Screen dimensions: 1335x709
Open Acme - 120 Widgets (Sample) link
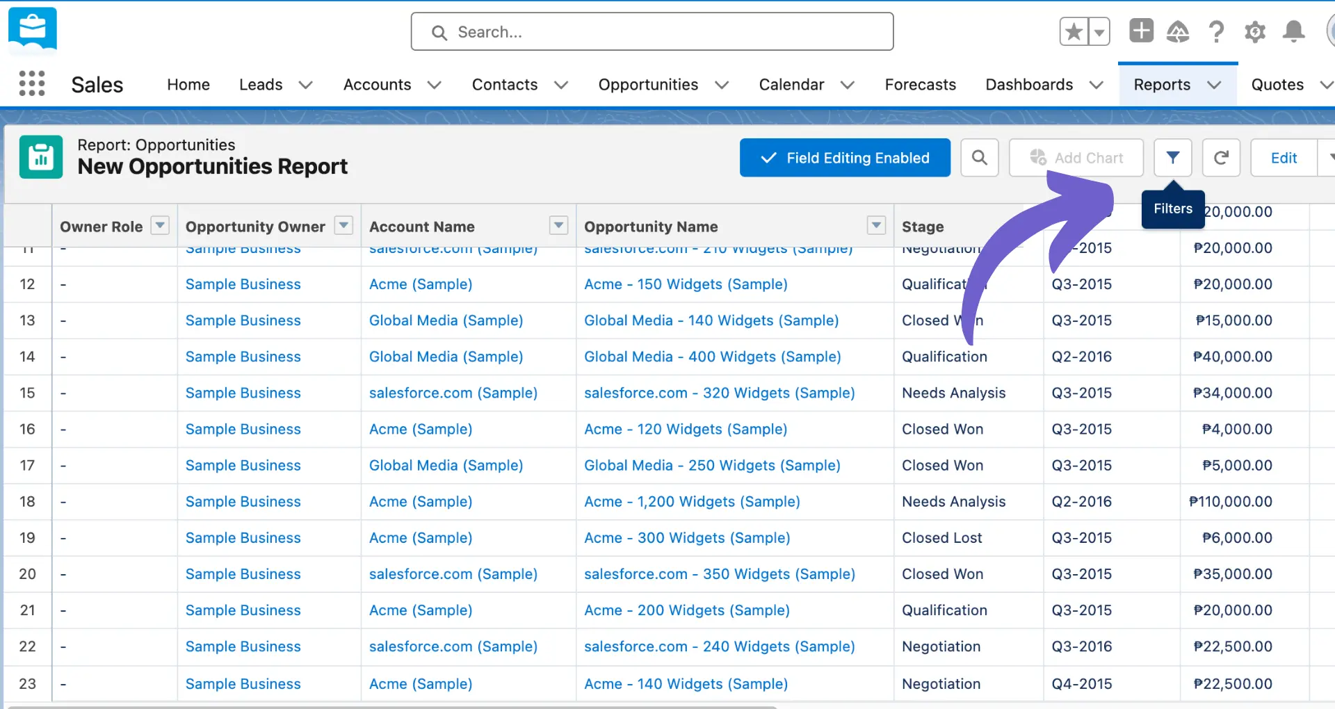(686, 429)
